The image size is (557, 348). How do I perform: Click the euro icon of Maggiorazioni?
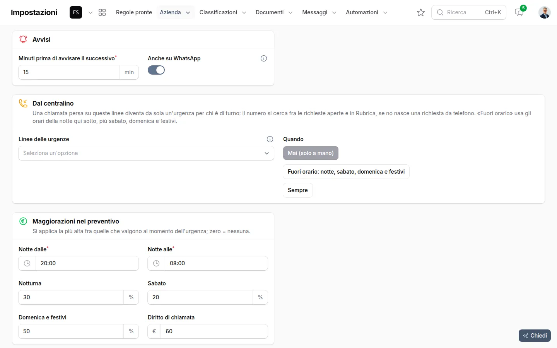(23, 221)
